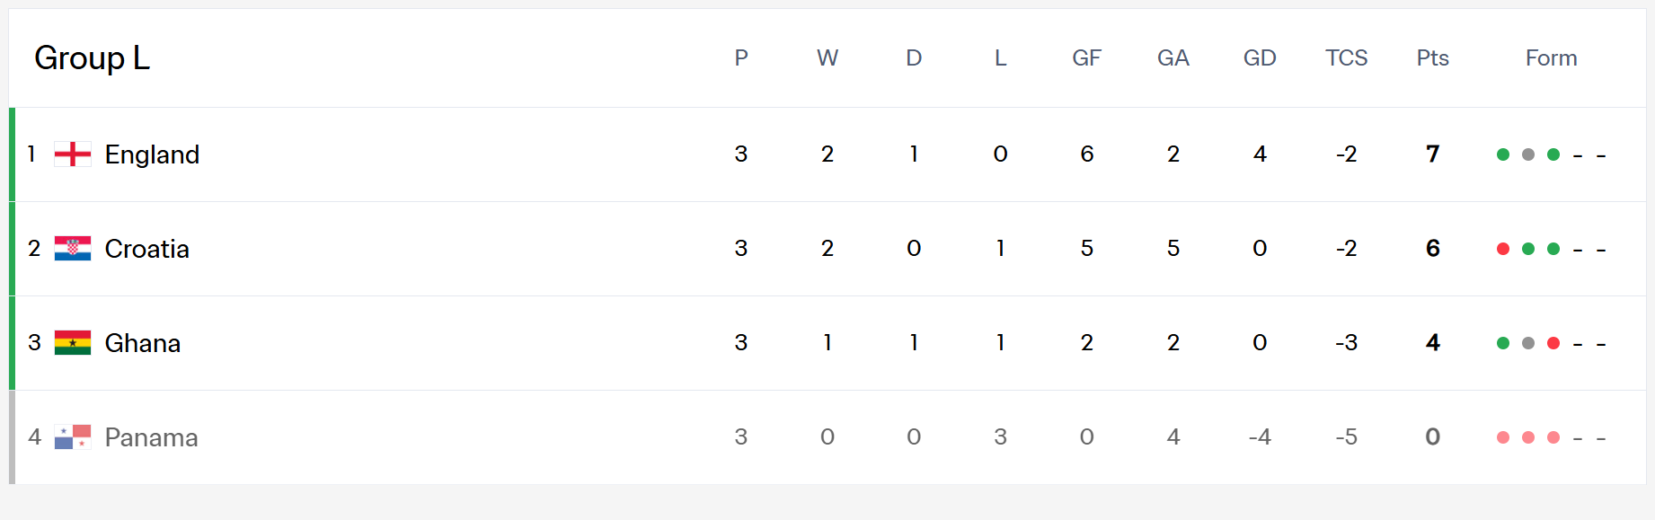Click England's points total of 7

click(1433, 154)
